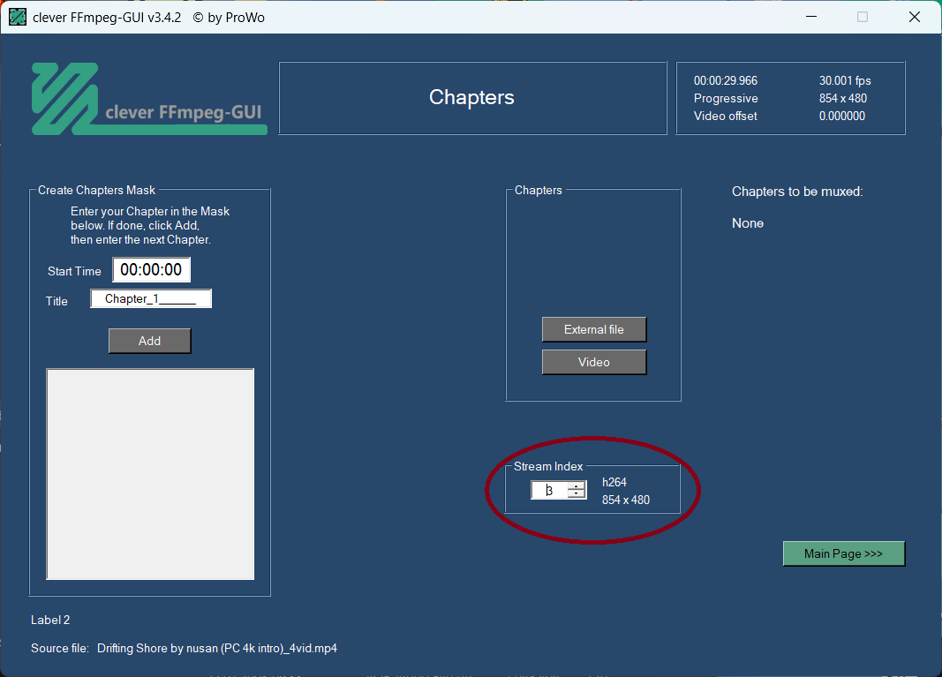The image size is (942, 677).
Task: Click the 30.001 fps value
Action: 845,80
